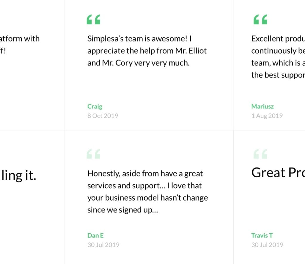
Task: Click the "Excellent produ" testimonial text
Action: tap(278, 57)
